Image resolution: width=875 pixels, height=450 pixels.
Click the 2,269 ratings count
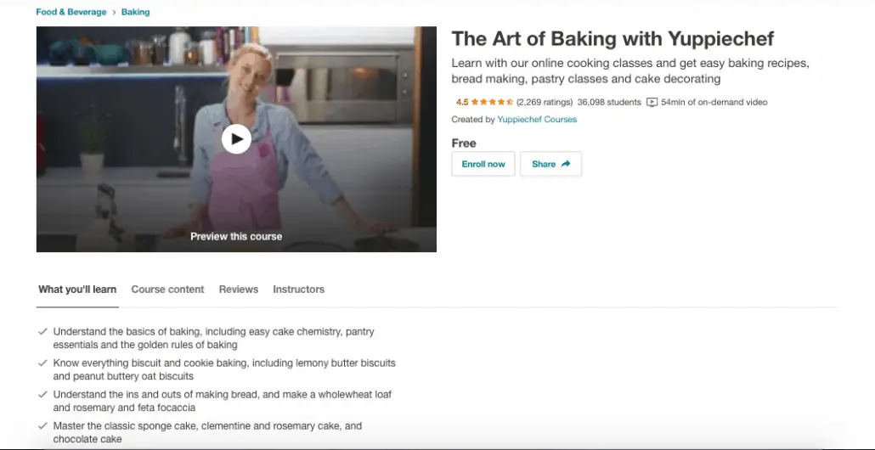[544, 102]
